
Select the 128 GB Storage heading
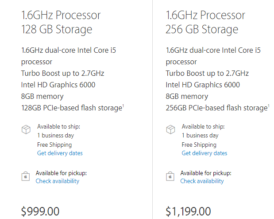[x=57, y=29]
